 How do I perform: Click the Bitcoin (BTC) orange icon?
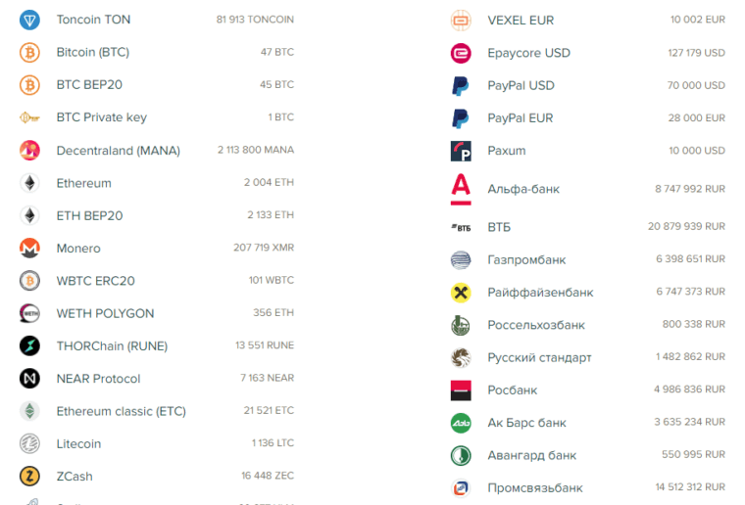coord(29,52)
